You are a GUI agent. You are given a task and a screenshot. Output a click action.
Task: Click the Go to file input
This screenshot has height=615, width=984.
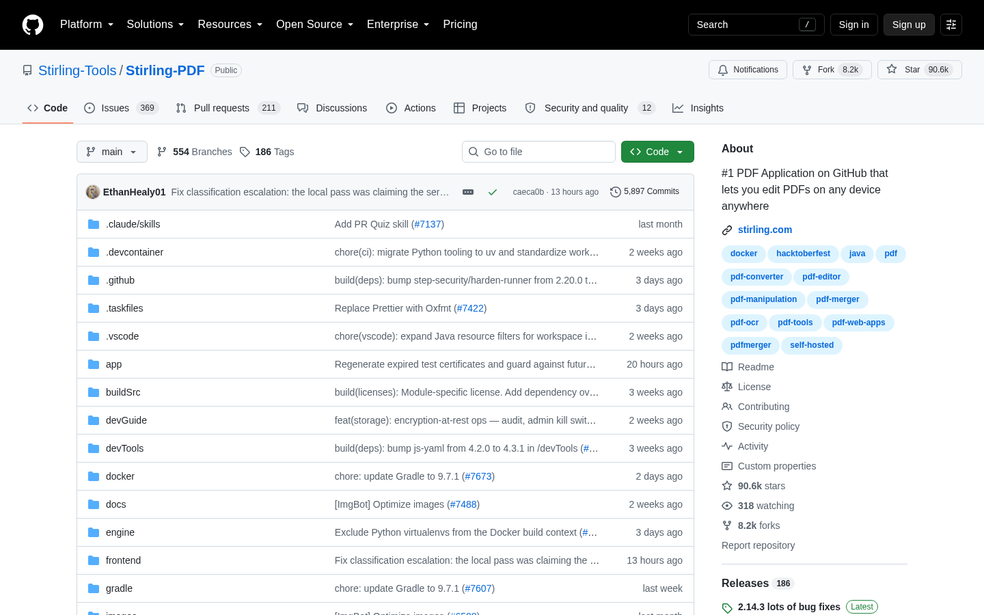[x=538, y=152]
